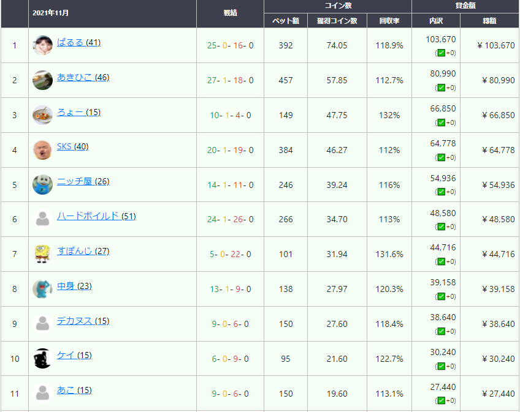
Task: Select total prize ¥ 80,990
Action: [x=498, y=80]
